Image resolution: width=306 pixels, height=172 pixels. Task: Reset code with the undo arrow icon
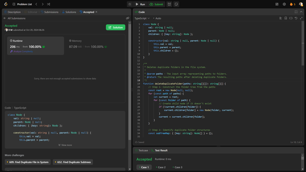[296, 18]
